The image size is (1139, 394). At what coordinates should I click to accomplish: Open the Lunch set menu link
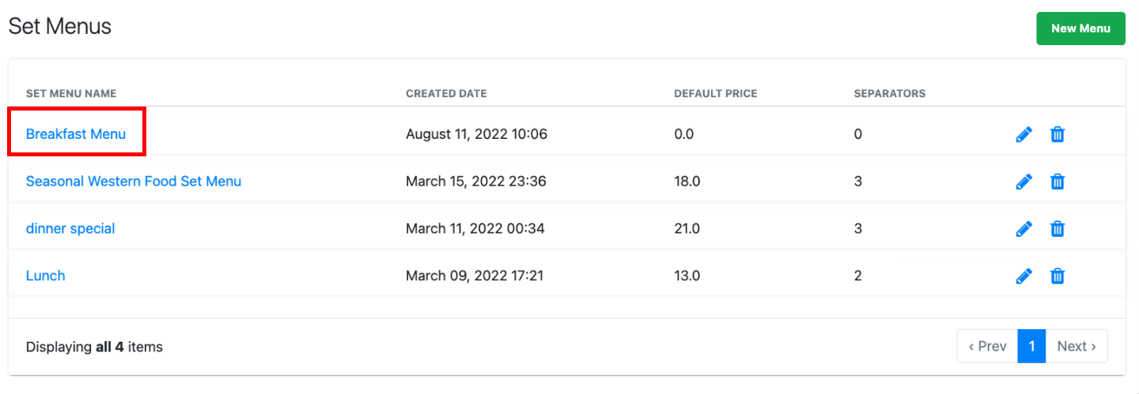46,276
